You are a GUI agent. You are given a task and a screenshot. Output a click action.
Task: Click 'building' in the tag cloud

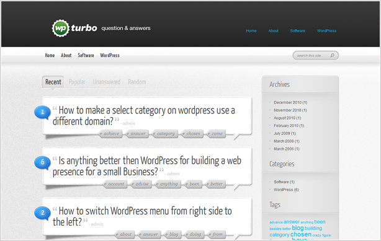(313, 229)
